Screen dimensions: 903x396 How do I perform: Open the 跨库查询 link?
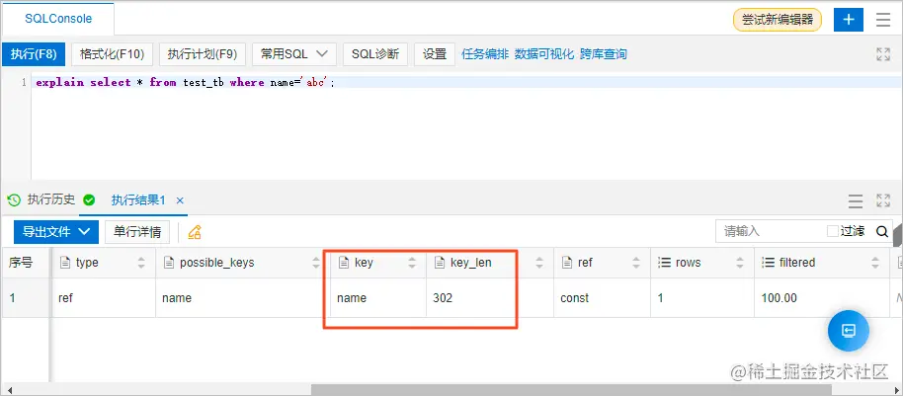[x=603, y=54]
